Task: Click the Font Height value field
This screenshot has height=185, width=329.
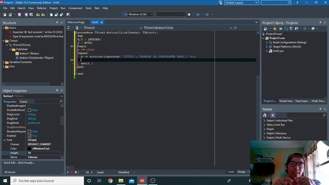Action: [44, 153]
